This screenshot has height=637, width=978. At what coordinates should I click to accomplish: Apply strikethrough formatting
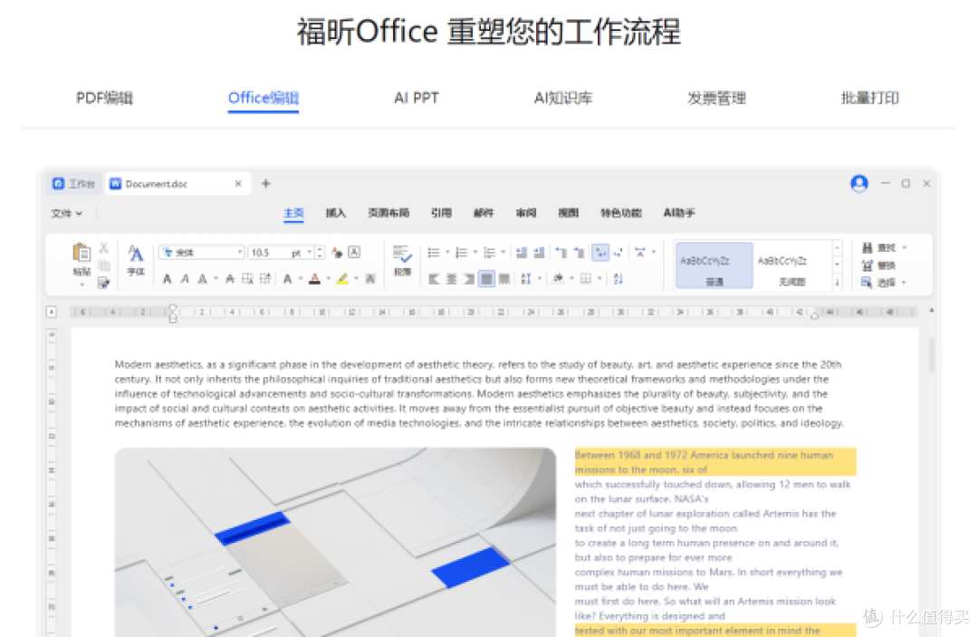(x=230, y=279)
